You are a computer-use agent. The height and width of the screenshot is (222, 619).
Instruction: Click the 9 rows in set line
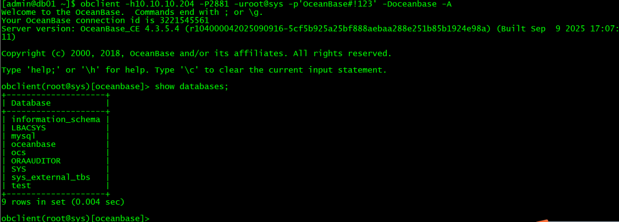(63, 202)
